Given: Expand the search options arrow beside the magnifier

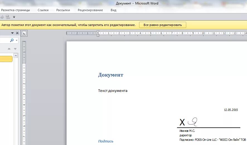Looking at the screenshot, I should 16,41.
